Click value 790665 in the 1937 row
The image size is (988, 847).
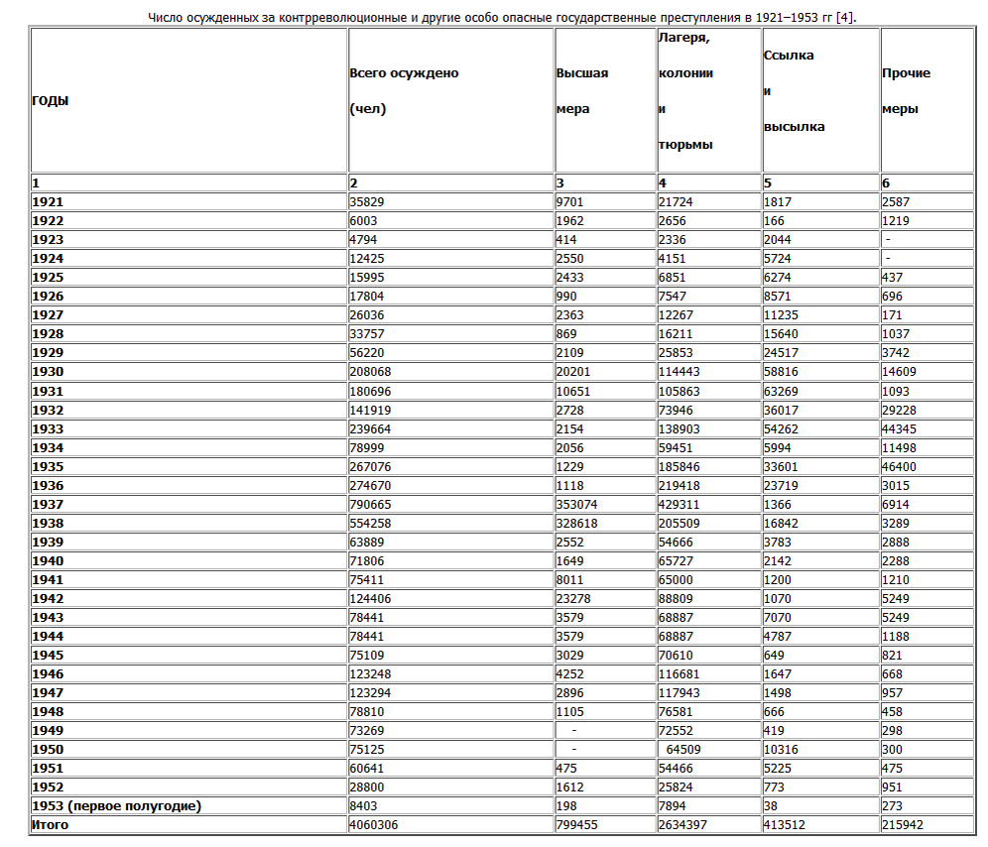[451, 505]
